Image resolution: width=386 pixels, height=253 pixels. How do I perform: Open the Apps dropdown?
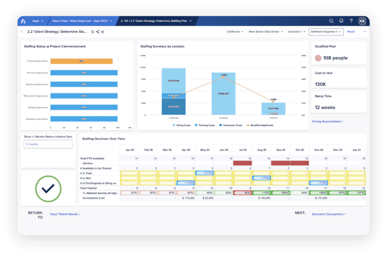click(x=38, y=21)
